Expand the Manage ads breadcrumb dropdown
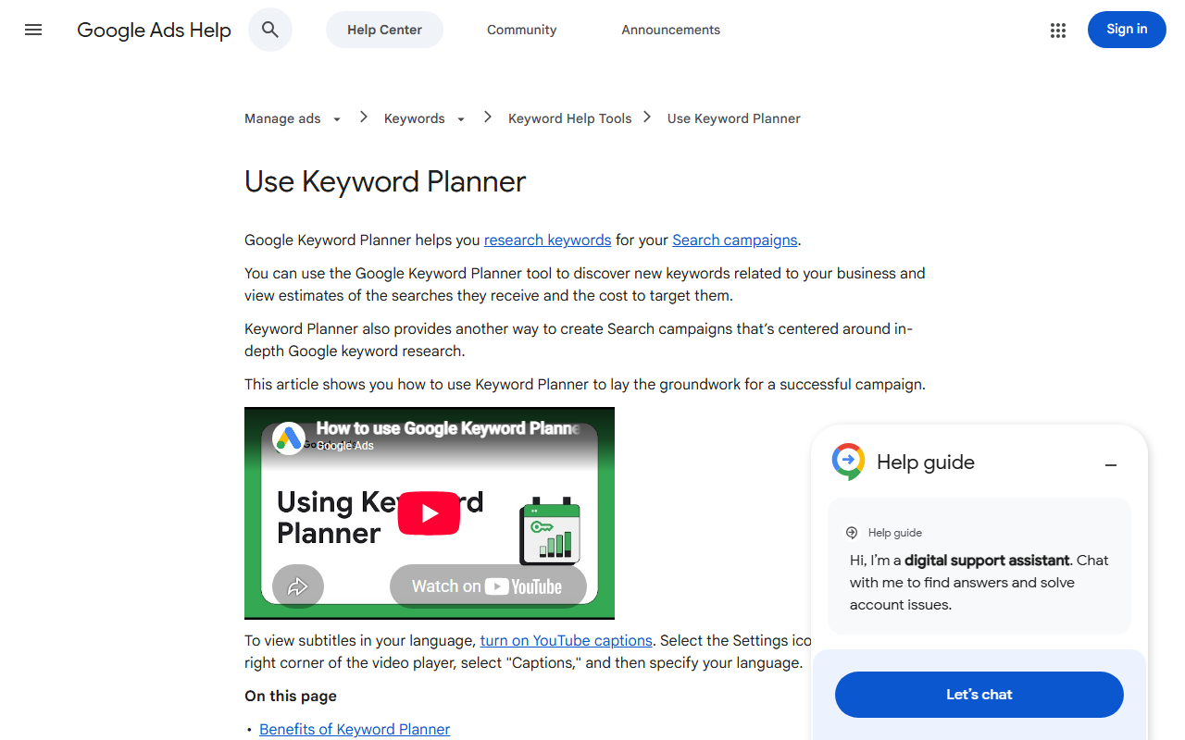Image resolution: width=1185 pixels, height=740 pixels. coord(337,119)
